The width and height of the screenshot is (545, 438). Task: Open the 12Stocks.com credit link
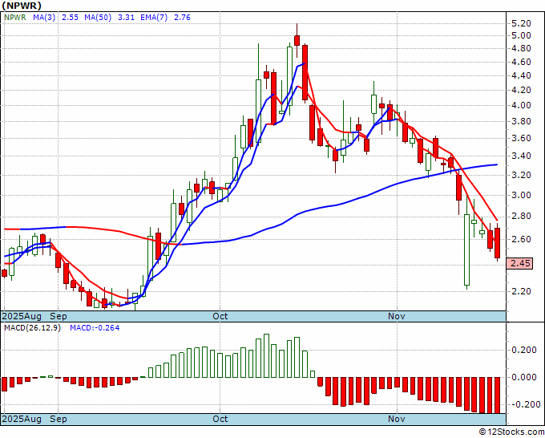[x=511, y=432]
